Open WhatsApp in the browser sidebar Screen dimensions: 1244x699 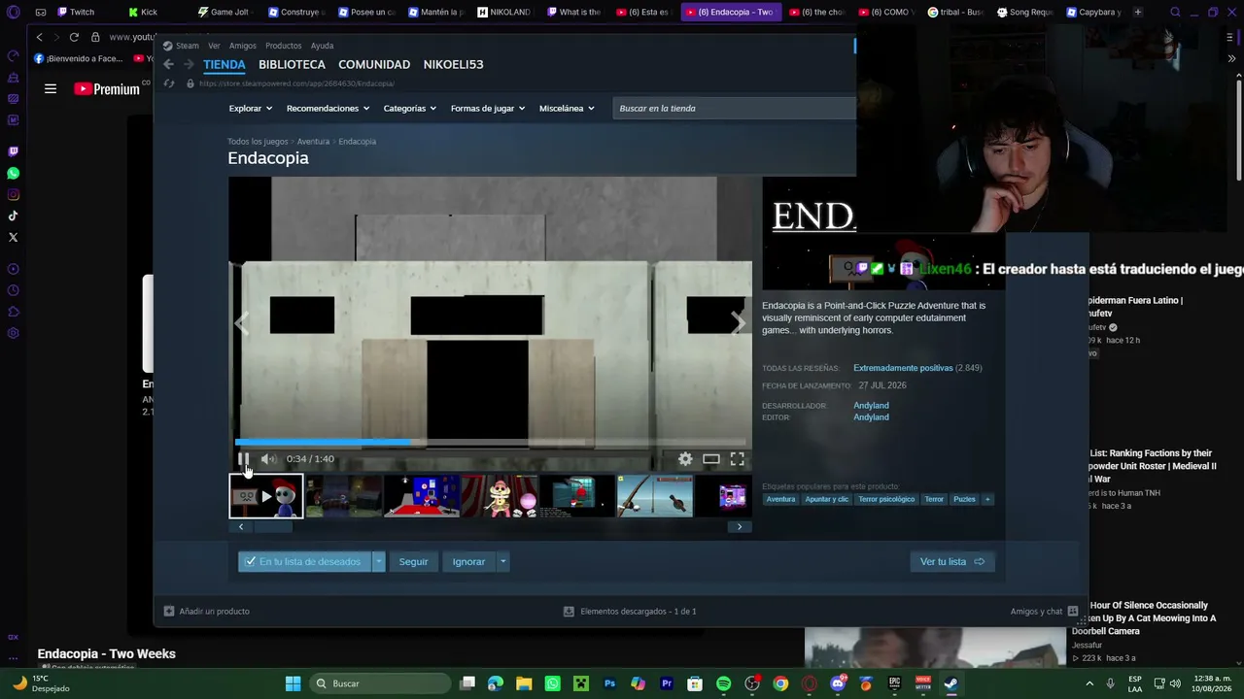coord(13,173)
